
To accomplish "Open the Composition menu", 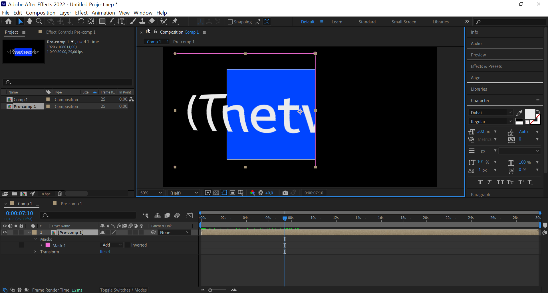I will (x=40, y=13).
